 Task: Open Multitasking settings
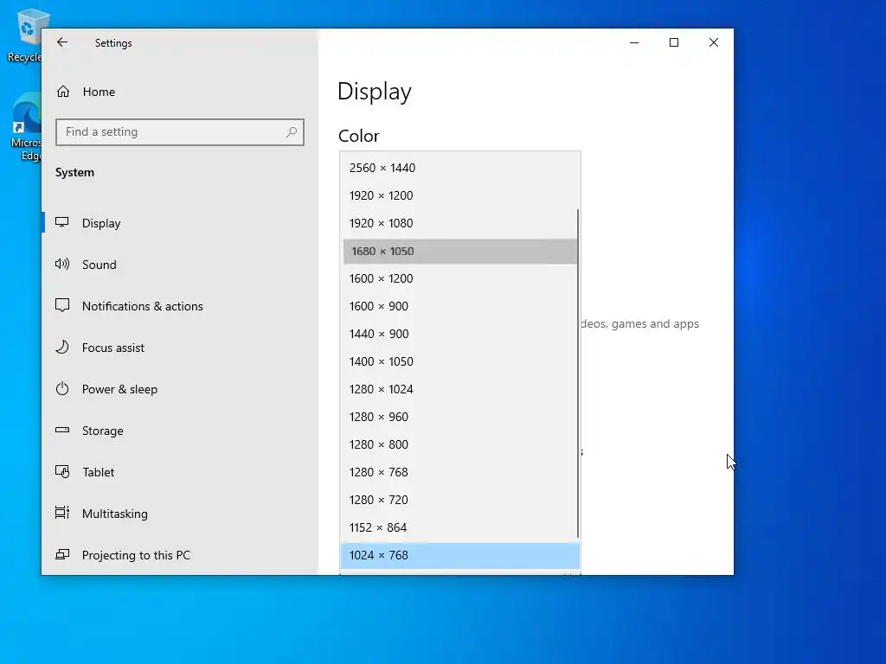click(x=180, y=514)
